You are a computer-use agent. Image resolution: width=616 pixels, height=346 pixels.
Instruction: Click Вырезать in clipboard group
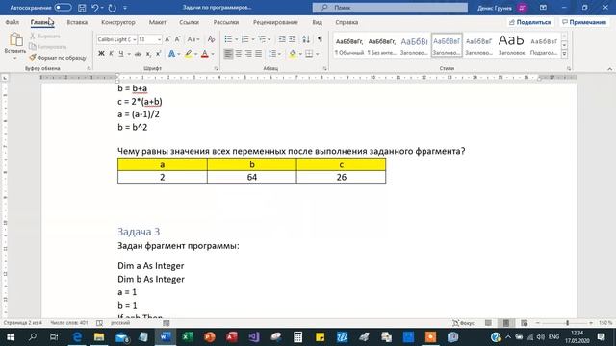coord(45,37)
